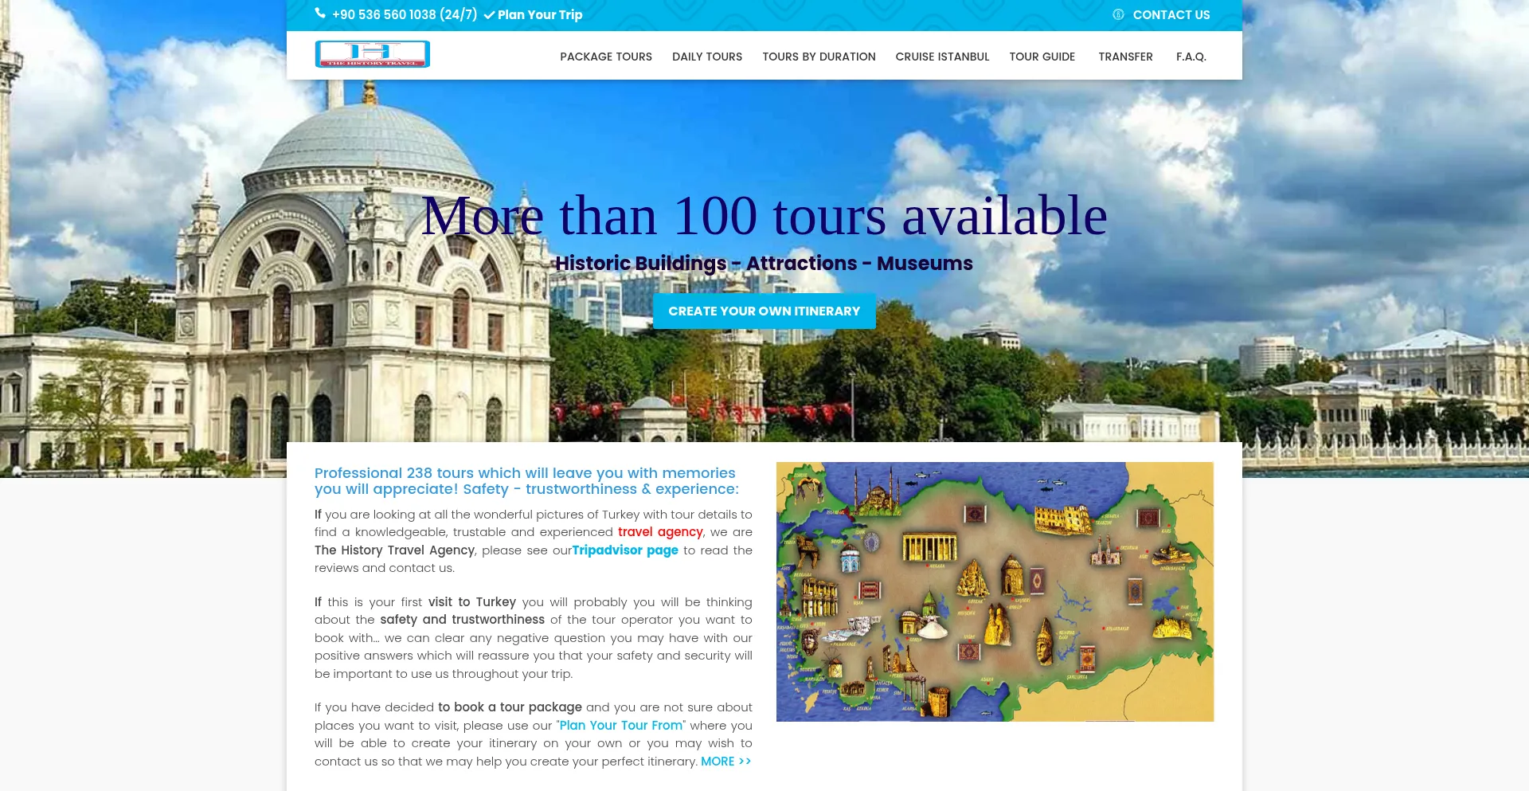
Task: Select DAILY TOURS in the navigation
Action: point(706,57)
